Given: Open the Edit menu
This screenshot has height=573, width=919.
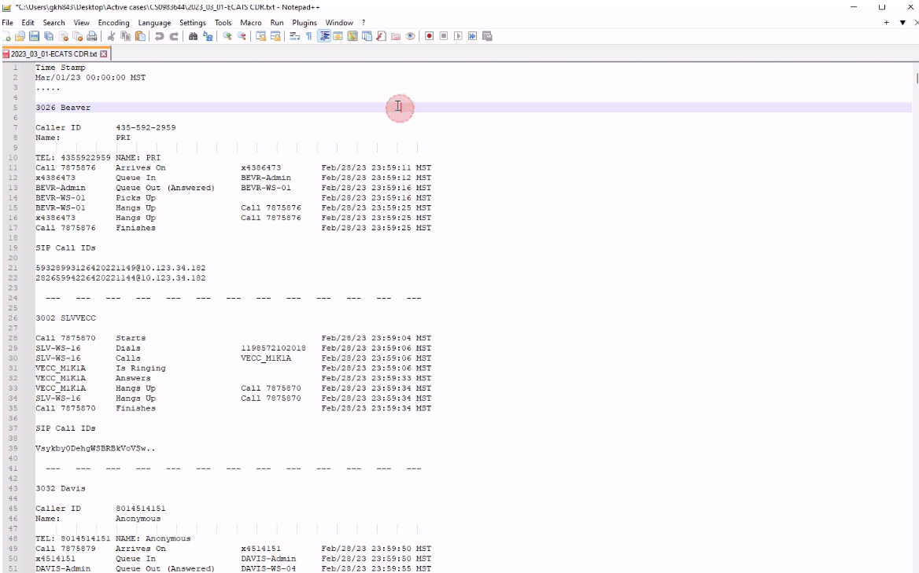Looking at the screenshot, I should point(28,23).
